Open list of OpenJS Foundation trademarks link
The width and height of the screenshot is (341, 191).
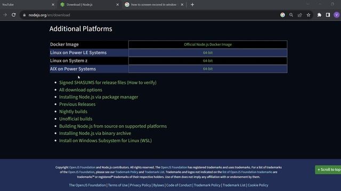point(247,172)
